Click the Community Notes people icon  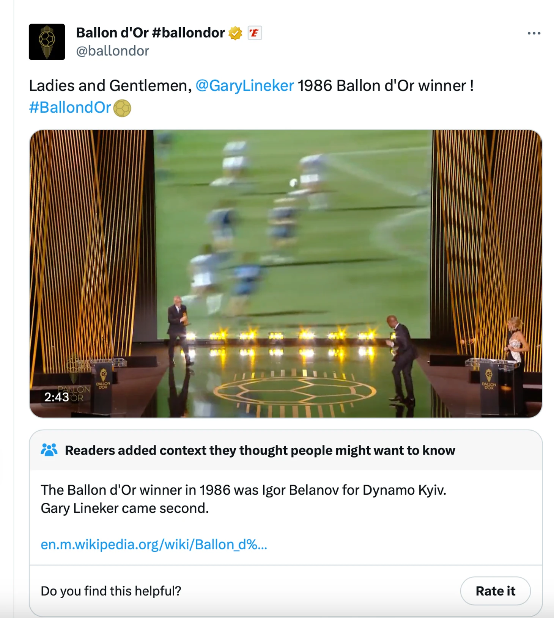(x=49, y=450)
